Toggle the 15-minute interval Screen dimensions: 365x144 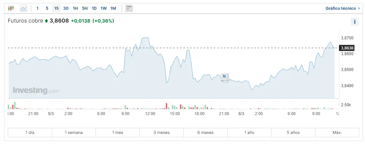click(x=56, y=8)
